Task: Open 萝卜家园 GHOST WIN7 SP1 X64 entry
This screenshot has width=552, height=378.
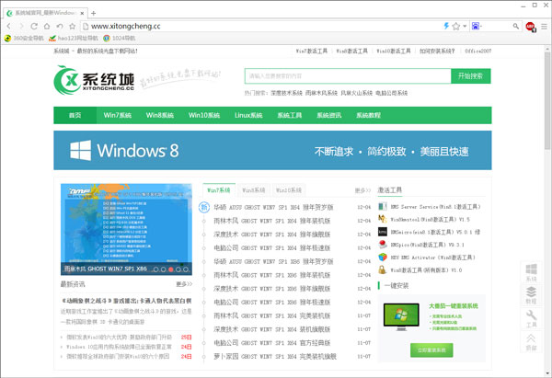Action: pyautogui.click(x=275, y=356)
